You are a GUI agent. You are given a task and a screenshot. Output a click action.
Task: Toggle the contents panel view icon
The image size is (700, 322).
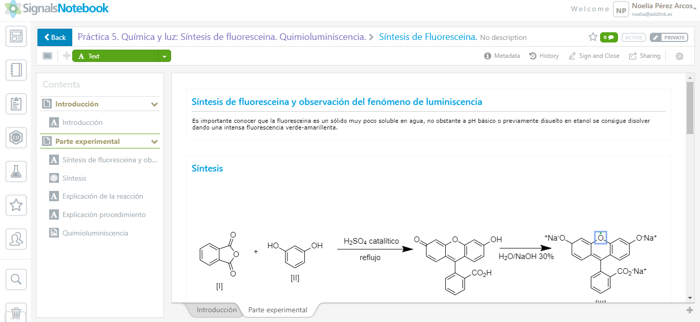47,56
